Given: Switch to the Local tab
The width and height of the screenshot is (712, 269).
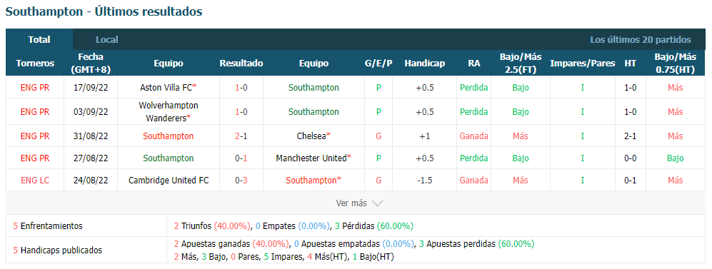Looking at the screenshot, I should click(107, 40).
